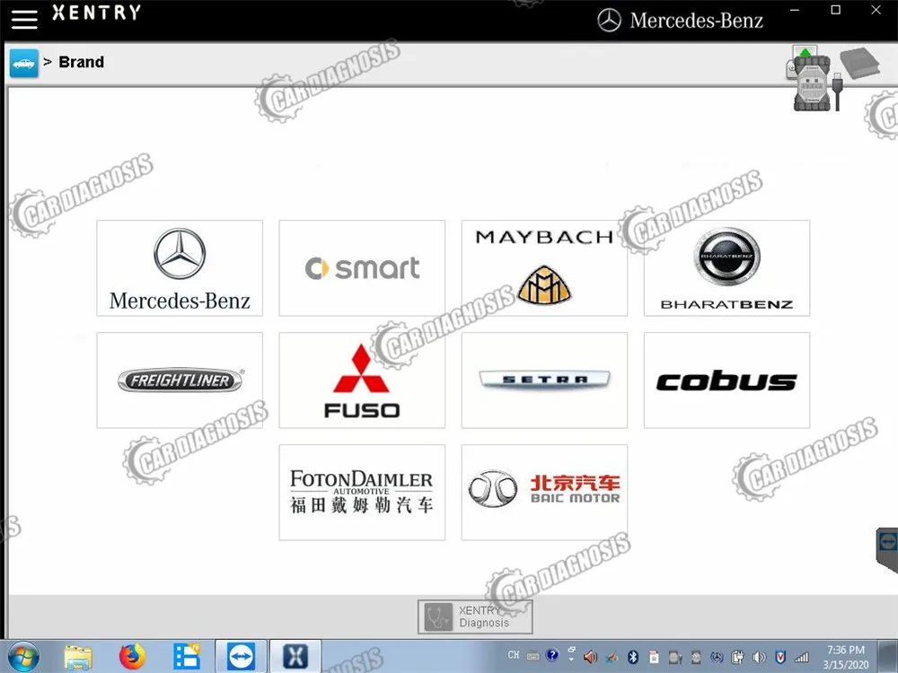Screen dimensions: 898x673
Task: Click the power plug tray icon
Action: point(737,657)
